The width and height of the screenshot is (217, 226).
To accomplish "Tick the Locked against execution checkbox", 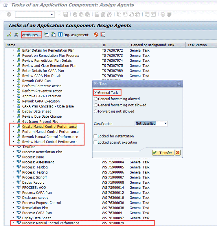I will [x=96, y=142].
